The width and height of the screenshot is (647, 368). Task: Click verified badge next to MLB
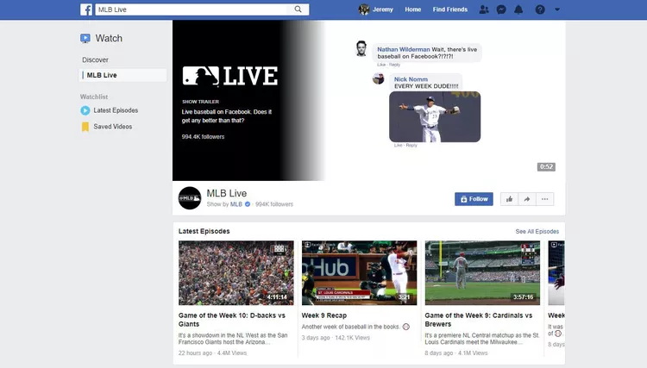pos(248,204)
